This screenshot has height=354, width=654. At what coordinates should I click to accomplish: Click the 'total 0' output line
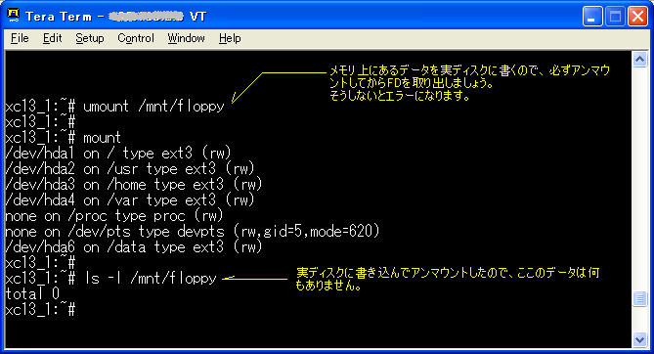pos(32,294)
